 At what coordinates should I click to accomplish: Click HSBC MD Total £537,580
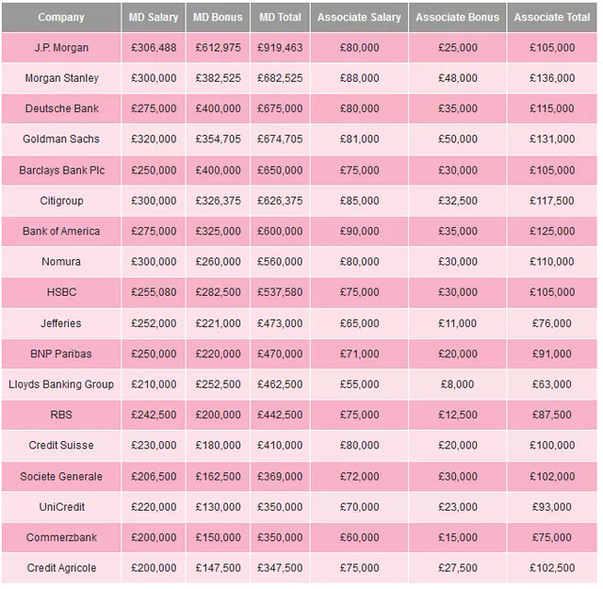(x=281, y=292)
